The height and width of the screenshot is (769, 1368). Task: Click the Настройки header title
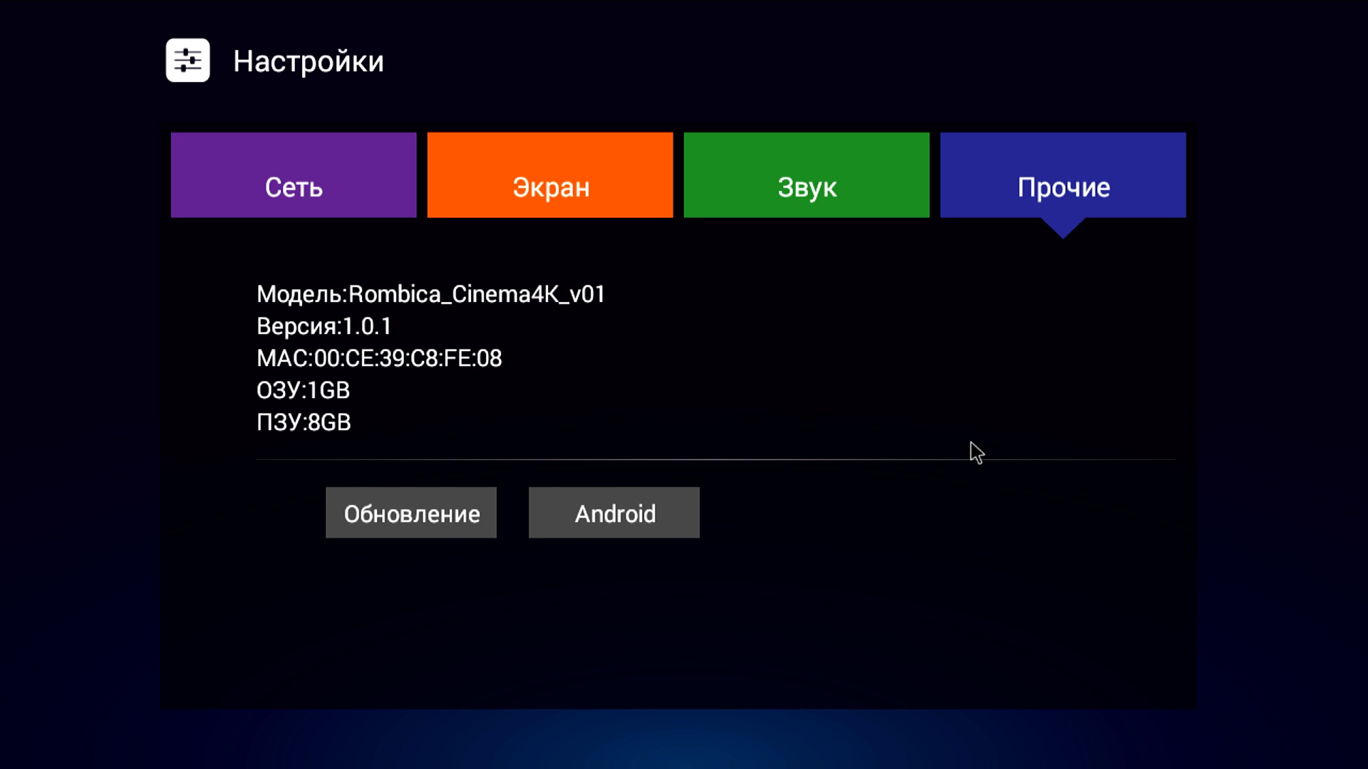click(x=308, y=61)
